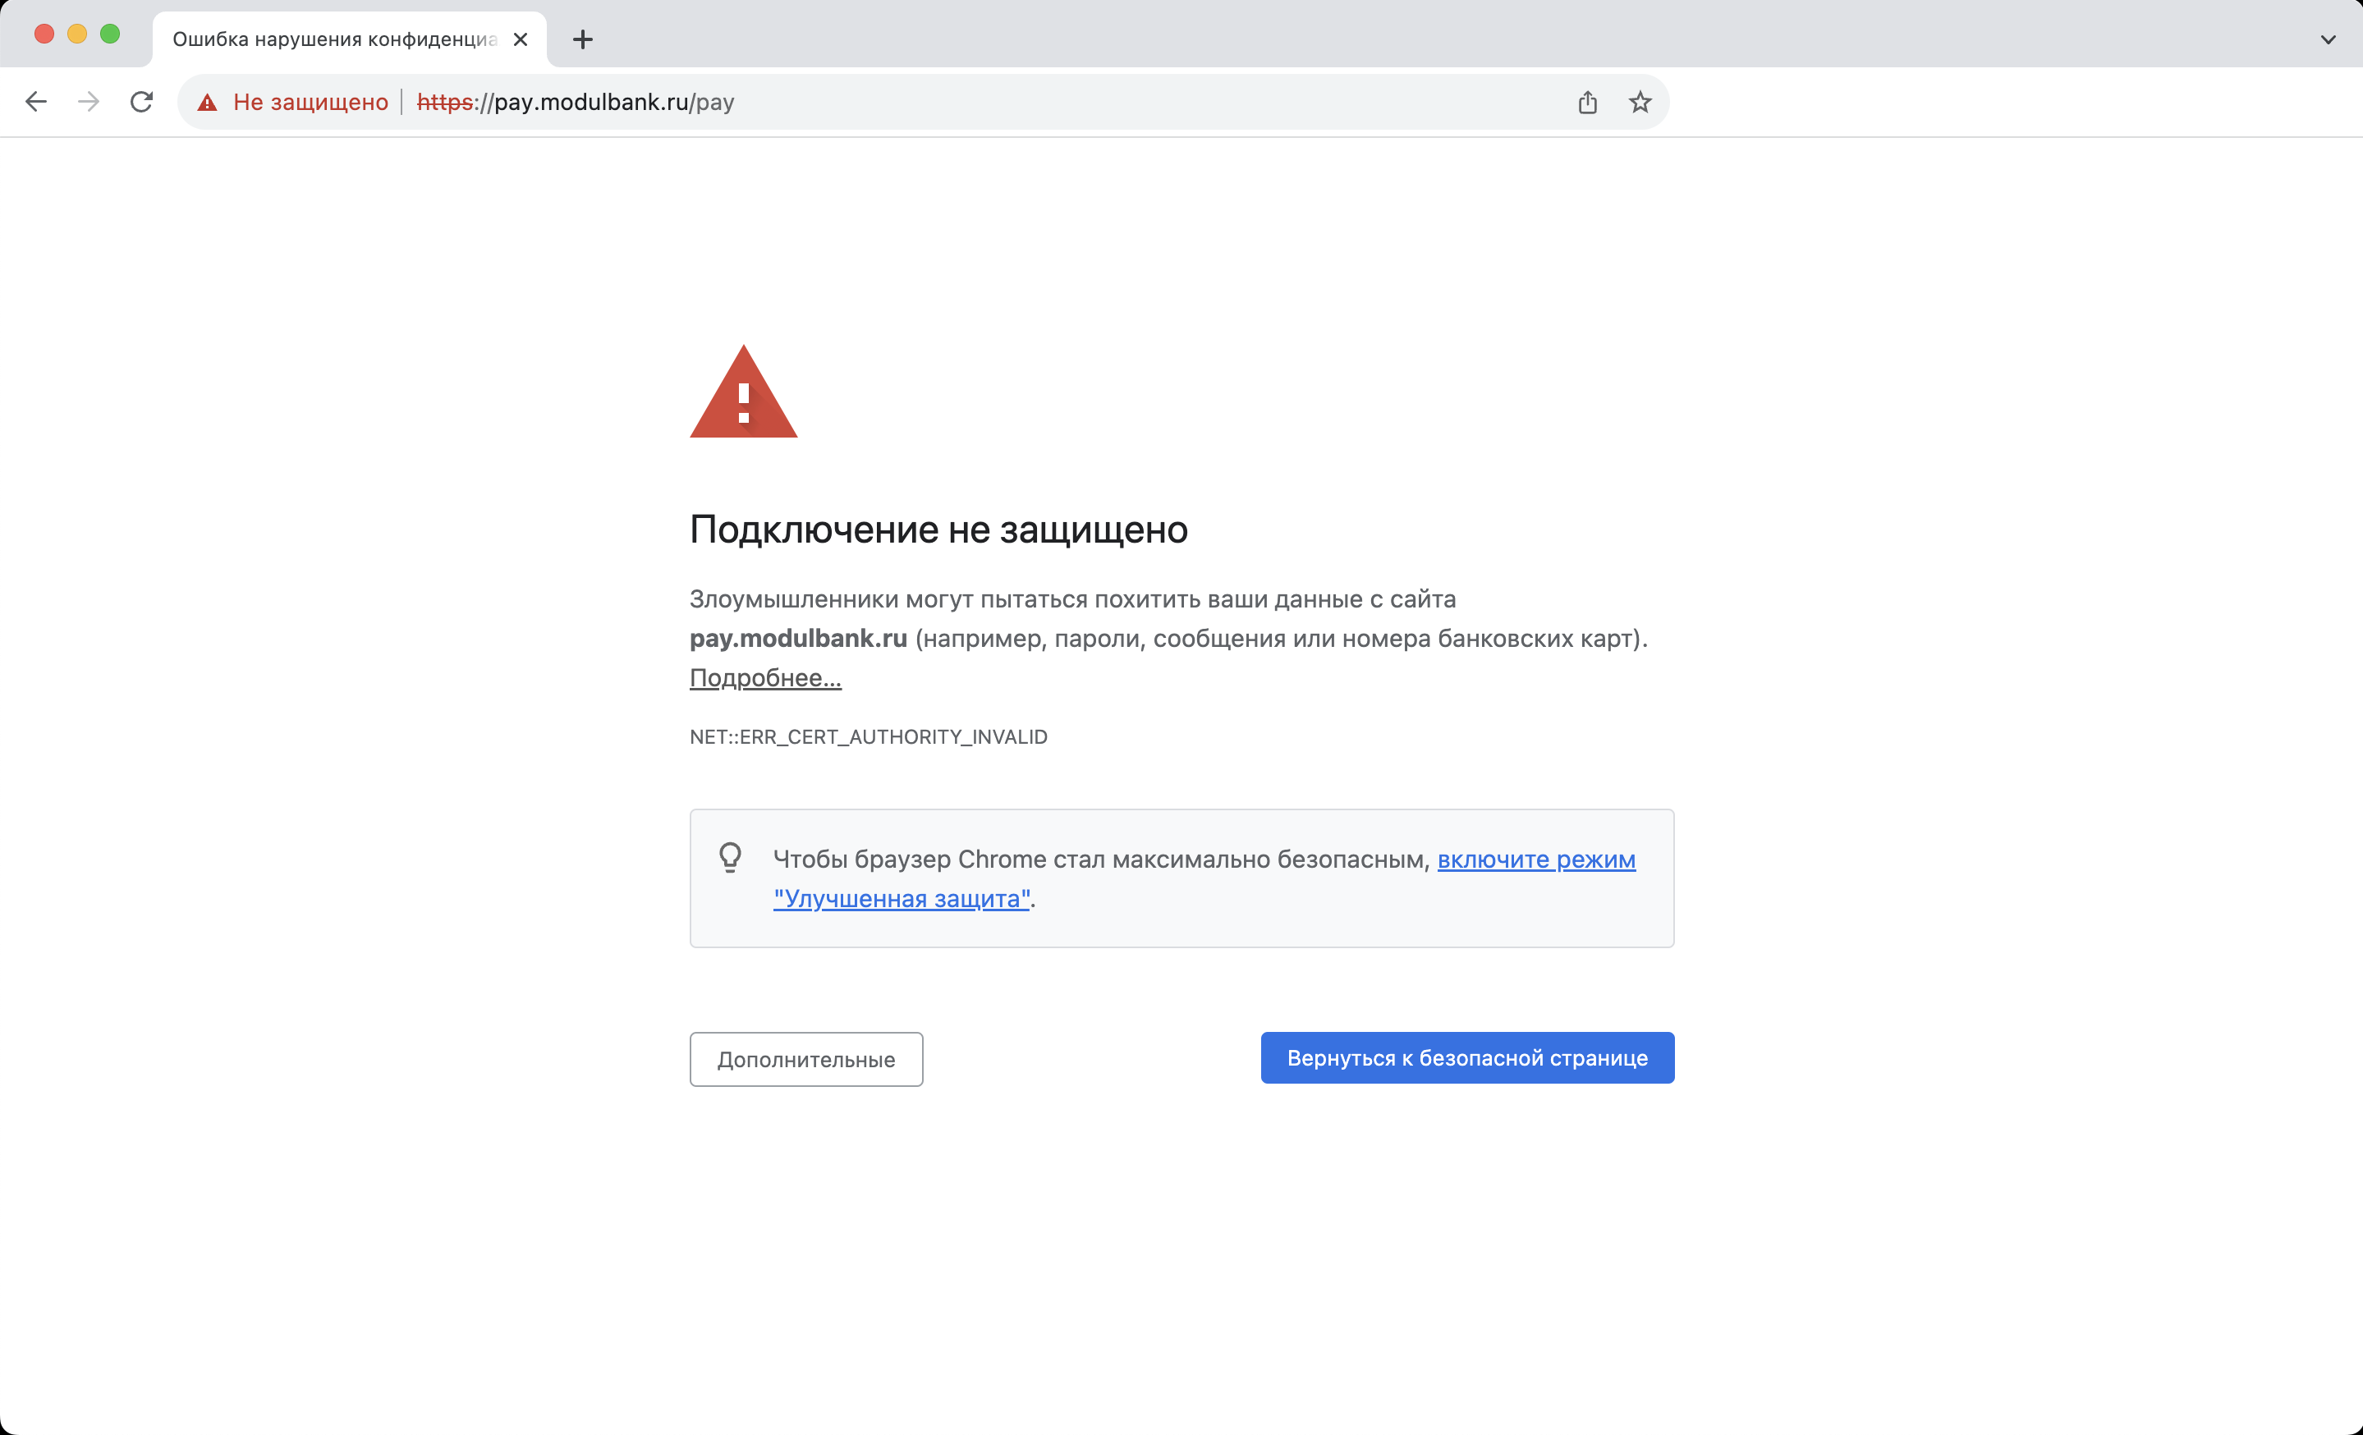Image resolution: width=2363 pixels, height=1435 pixels.
Task: Open a new tab with plus icon
Action: (x=582, y=39)
